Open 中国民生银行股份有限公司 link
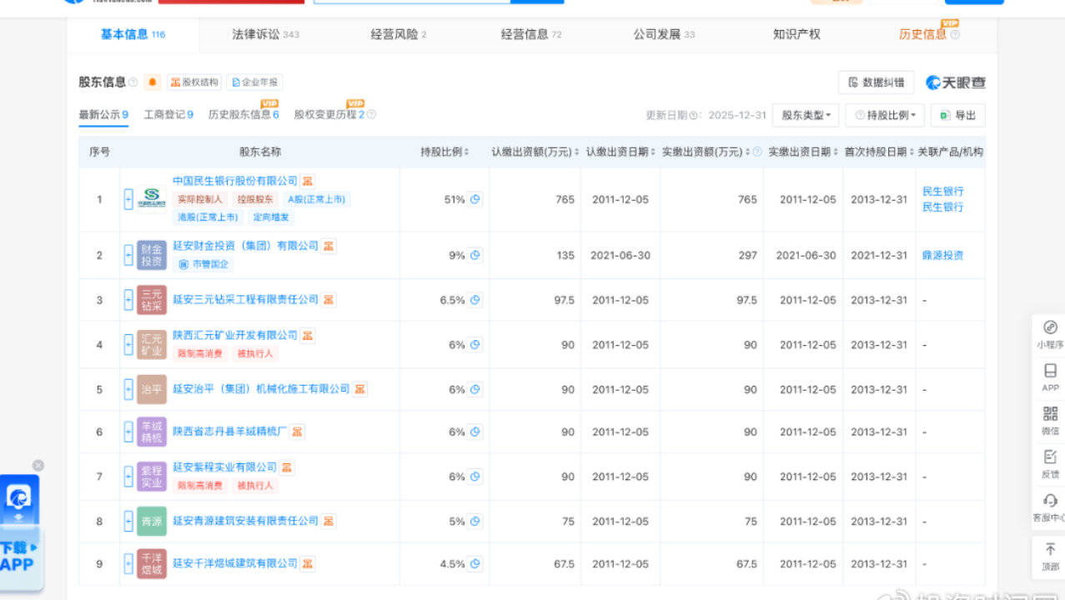 point(235,181)
